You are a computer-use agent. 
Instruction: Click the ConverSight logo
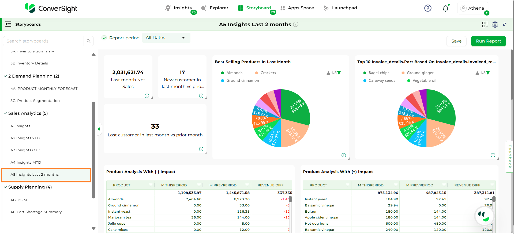tap(51, 8)
